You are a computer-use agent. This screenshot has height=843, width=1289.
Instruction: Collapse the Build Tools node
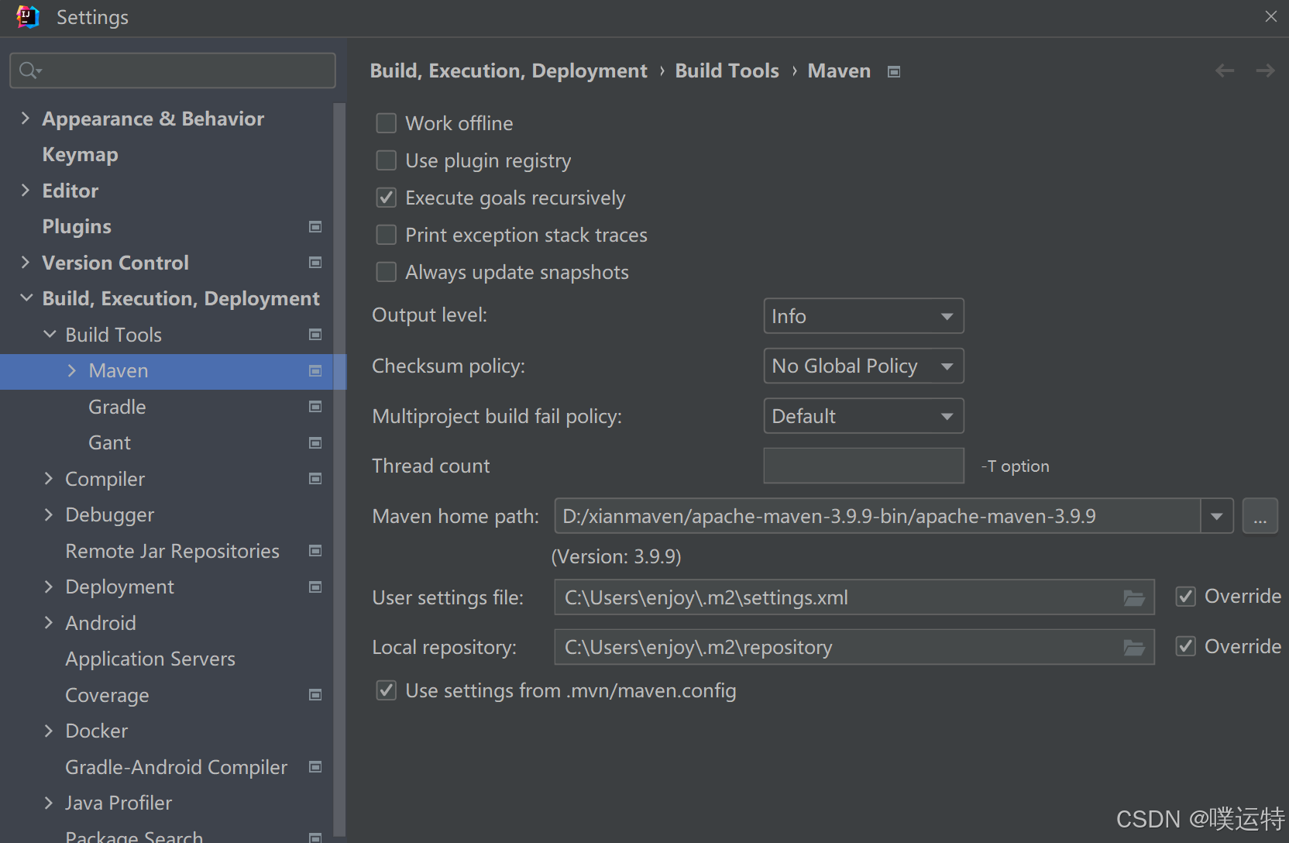coord(50,334)
